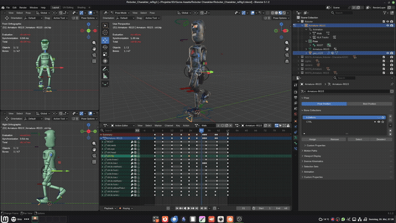Toggle visibility eye of geo_r023 in outliner
The image size is (396, 223).
[x=388, y=53]
